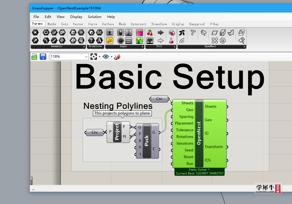Select the Vector parameter arrow icon

(35, 41)
